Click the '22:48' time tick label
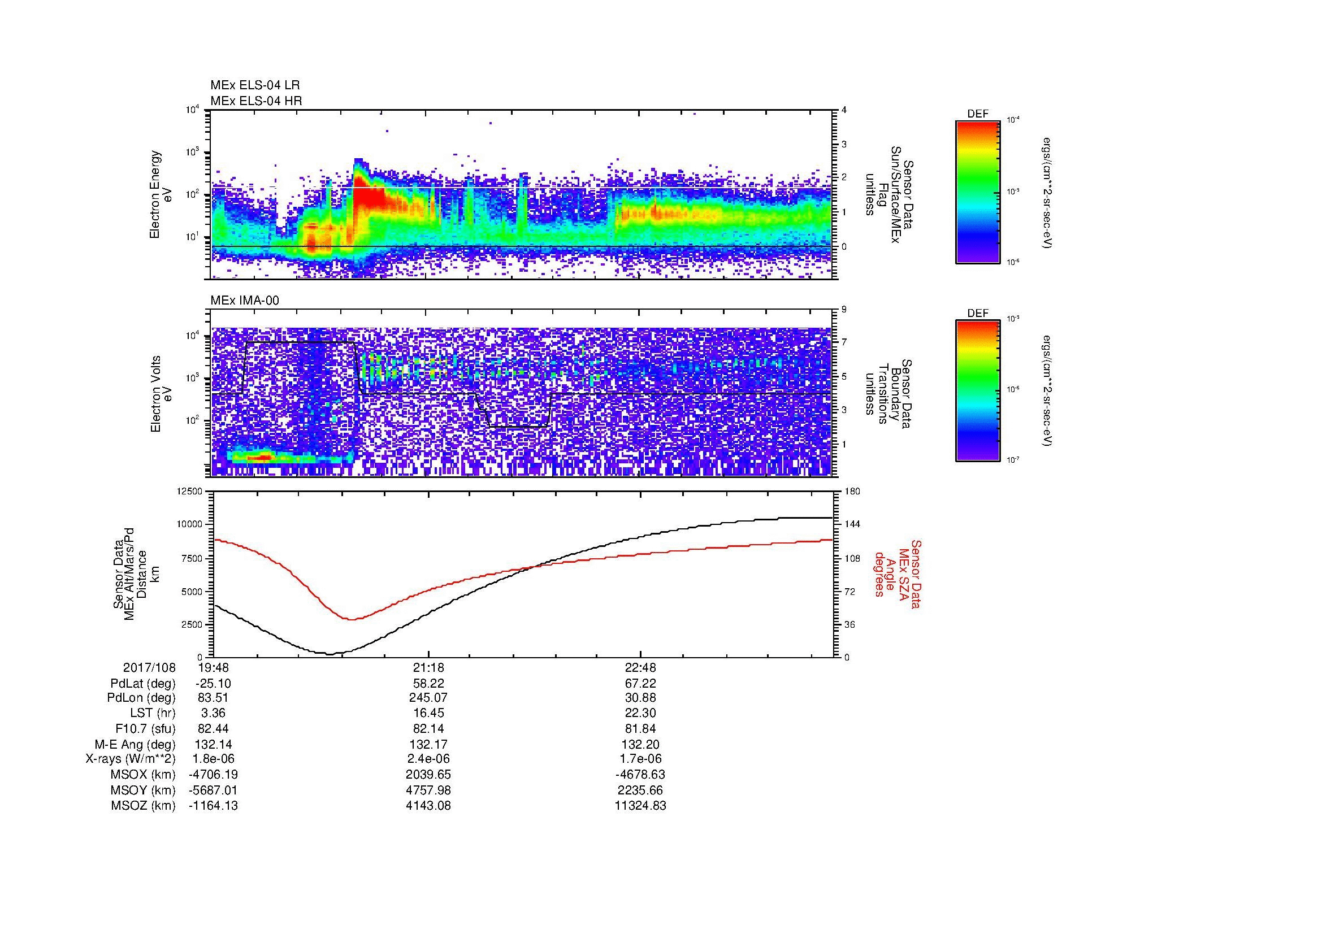 640,668
